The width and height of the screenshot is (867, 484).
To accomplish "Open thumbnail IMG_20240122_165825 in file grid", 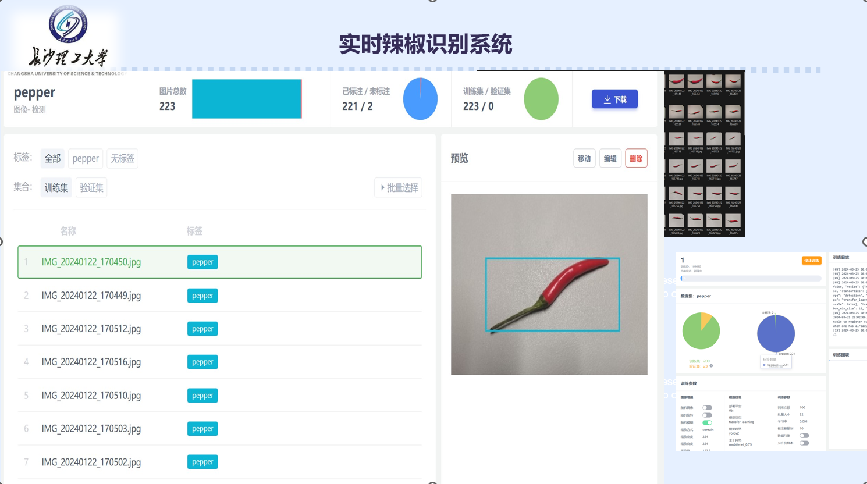I will click(733, 220).
